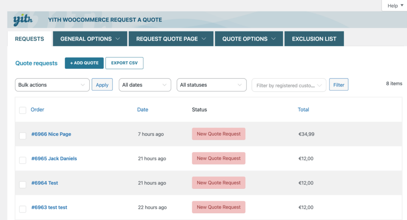Open the All dates dropdown
The image size is (407, 220).
(x=145, y=85)
